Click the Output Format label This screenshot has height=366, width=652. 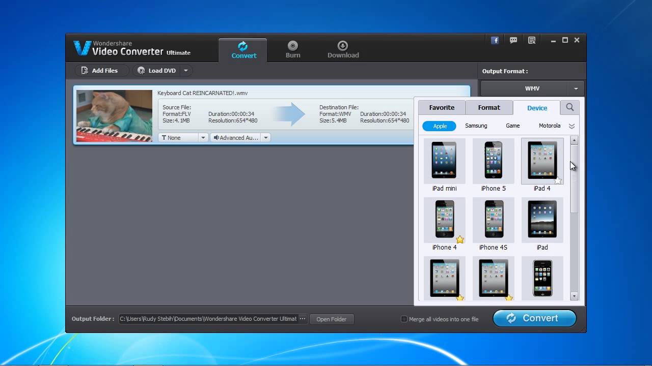coord(505,71)
